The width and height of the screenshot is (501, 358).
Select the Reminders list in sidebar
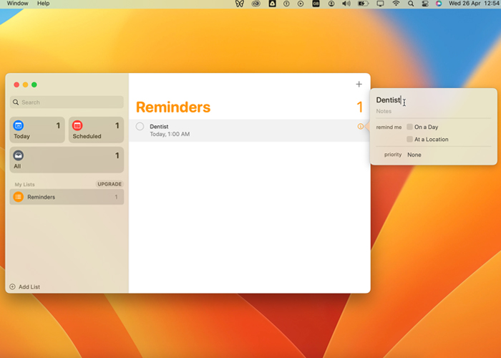[67, 197]
